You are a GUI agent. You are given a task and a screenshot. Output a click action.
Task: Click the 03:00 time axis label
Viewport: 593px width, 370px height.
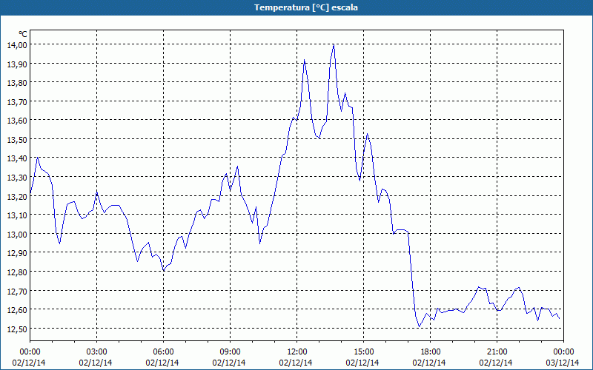(x=96, y=352)
